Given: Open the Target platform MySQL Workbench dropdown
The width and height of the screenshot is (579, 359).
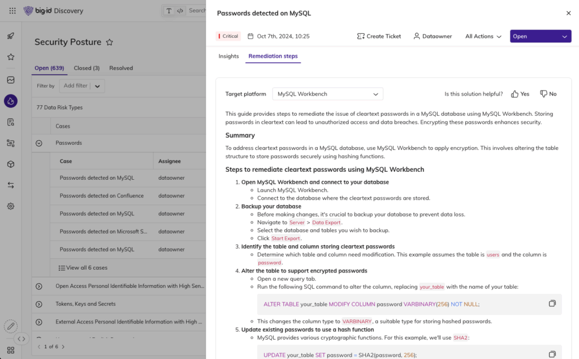Looking at the screenshot, I should (x=327, y=94).
